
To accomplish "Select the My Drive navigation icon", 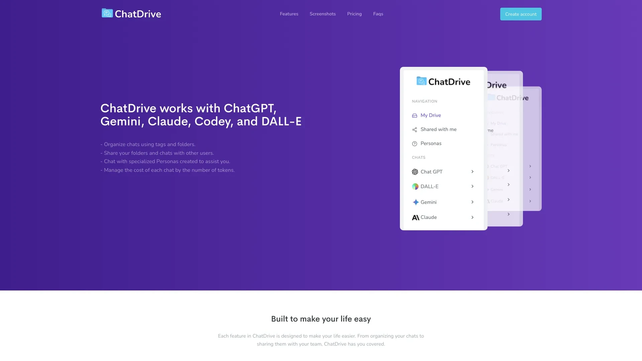I will click(x=415, y=115).
